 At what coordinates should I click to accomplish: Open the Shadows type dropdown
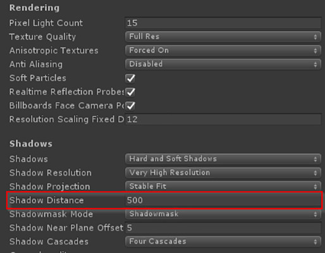tap(223, 159)
